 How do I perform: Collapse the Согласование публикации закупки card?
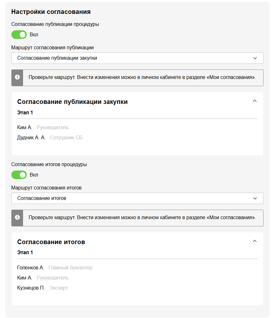click(x=255, y=101)
